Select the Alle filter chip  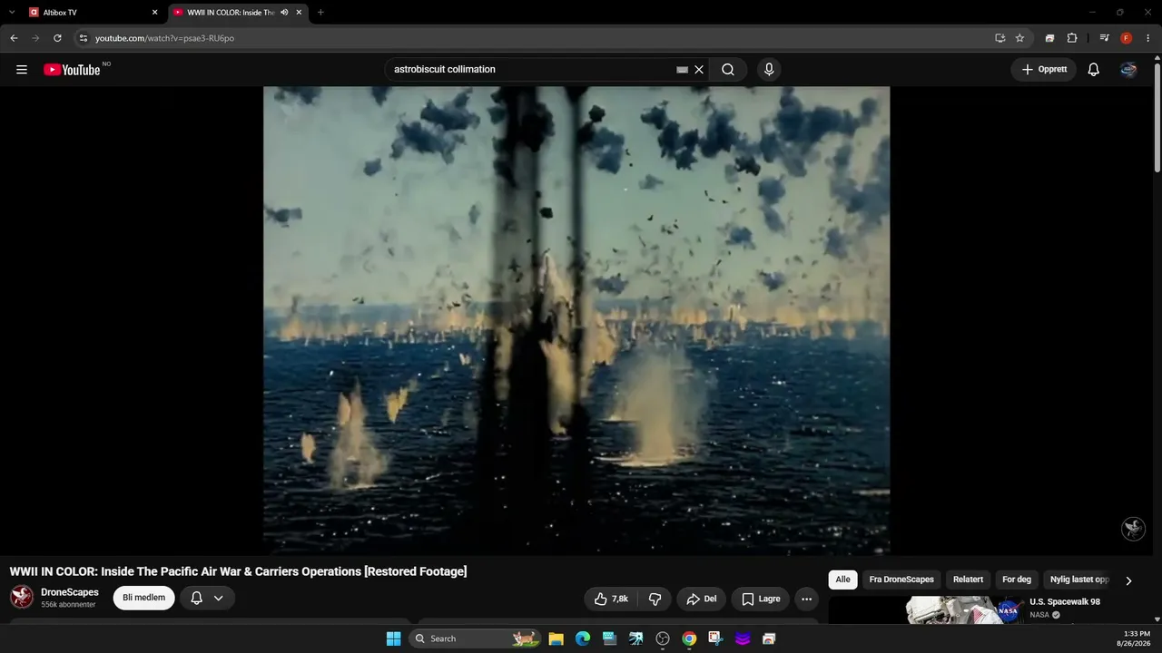click(843, 580)
